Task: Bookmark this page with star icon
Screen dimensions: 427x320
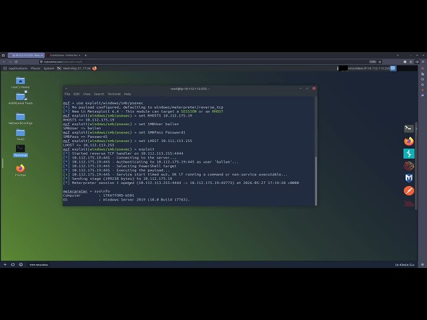Action: (380, 62)
